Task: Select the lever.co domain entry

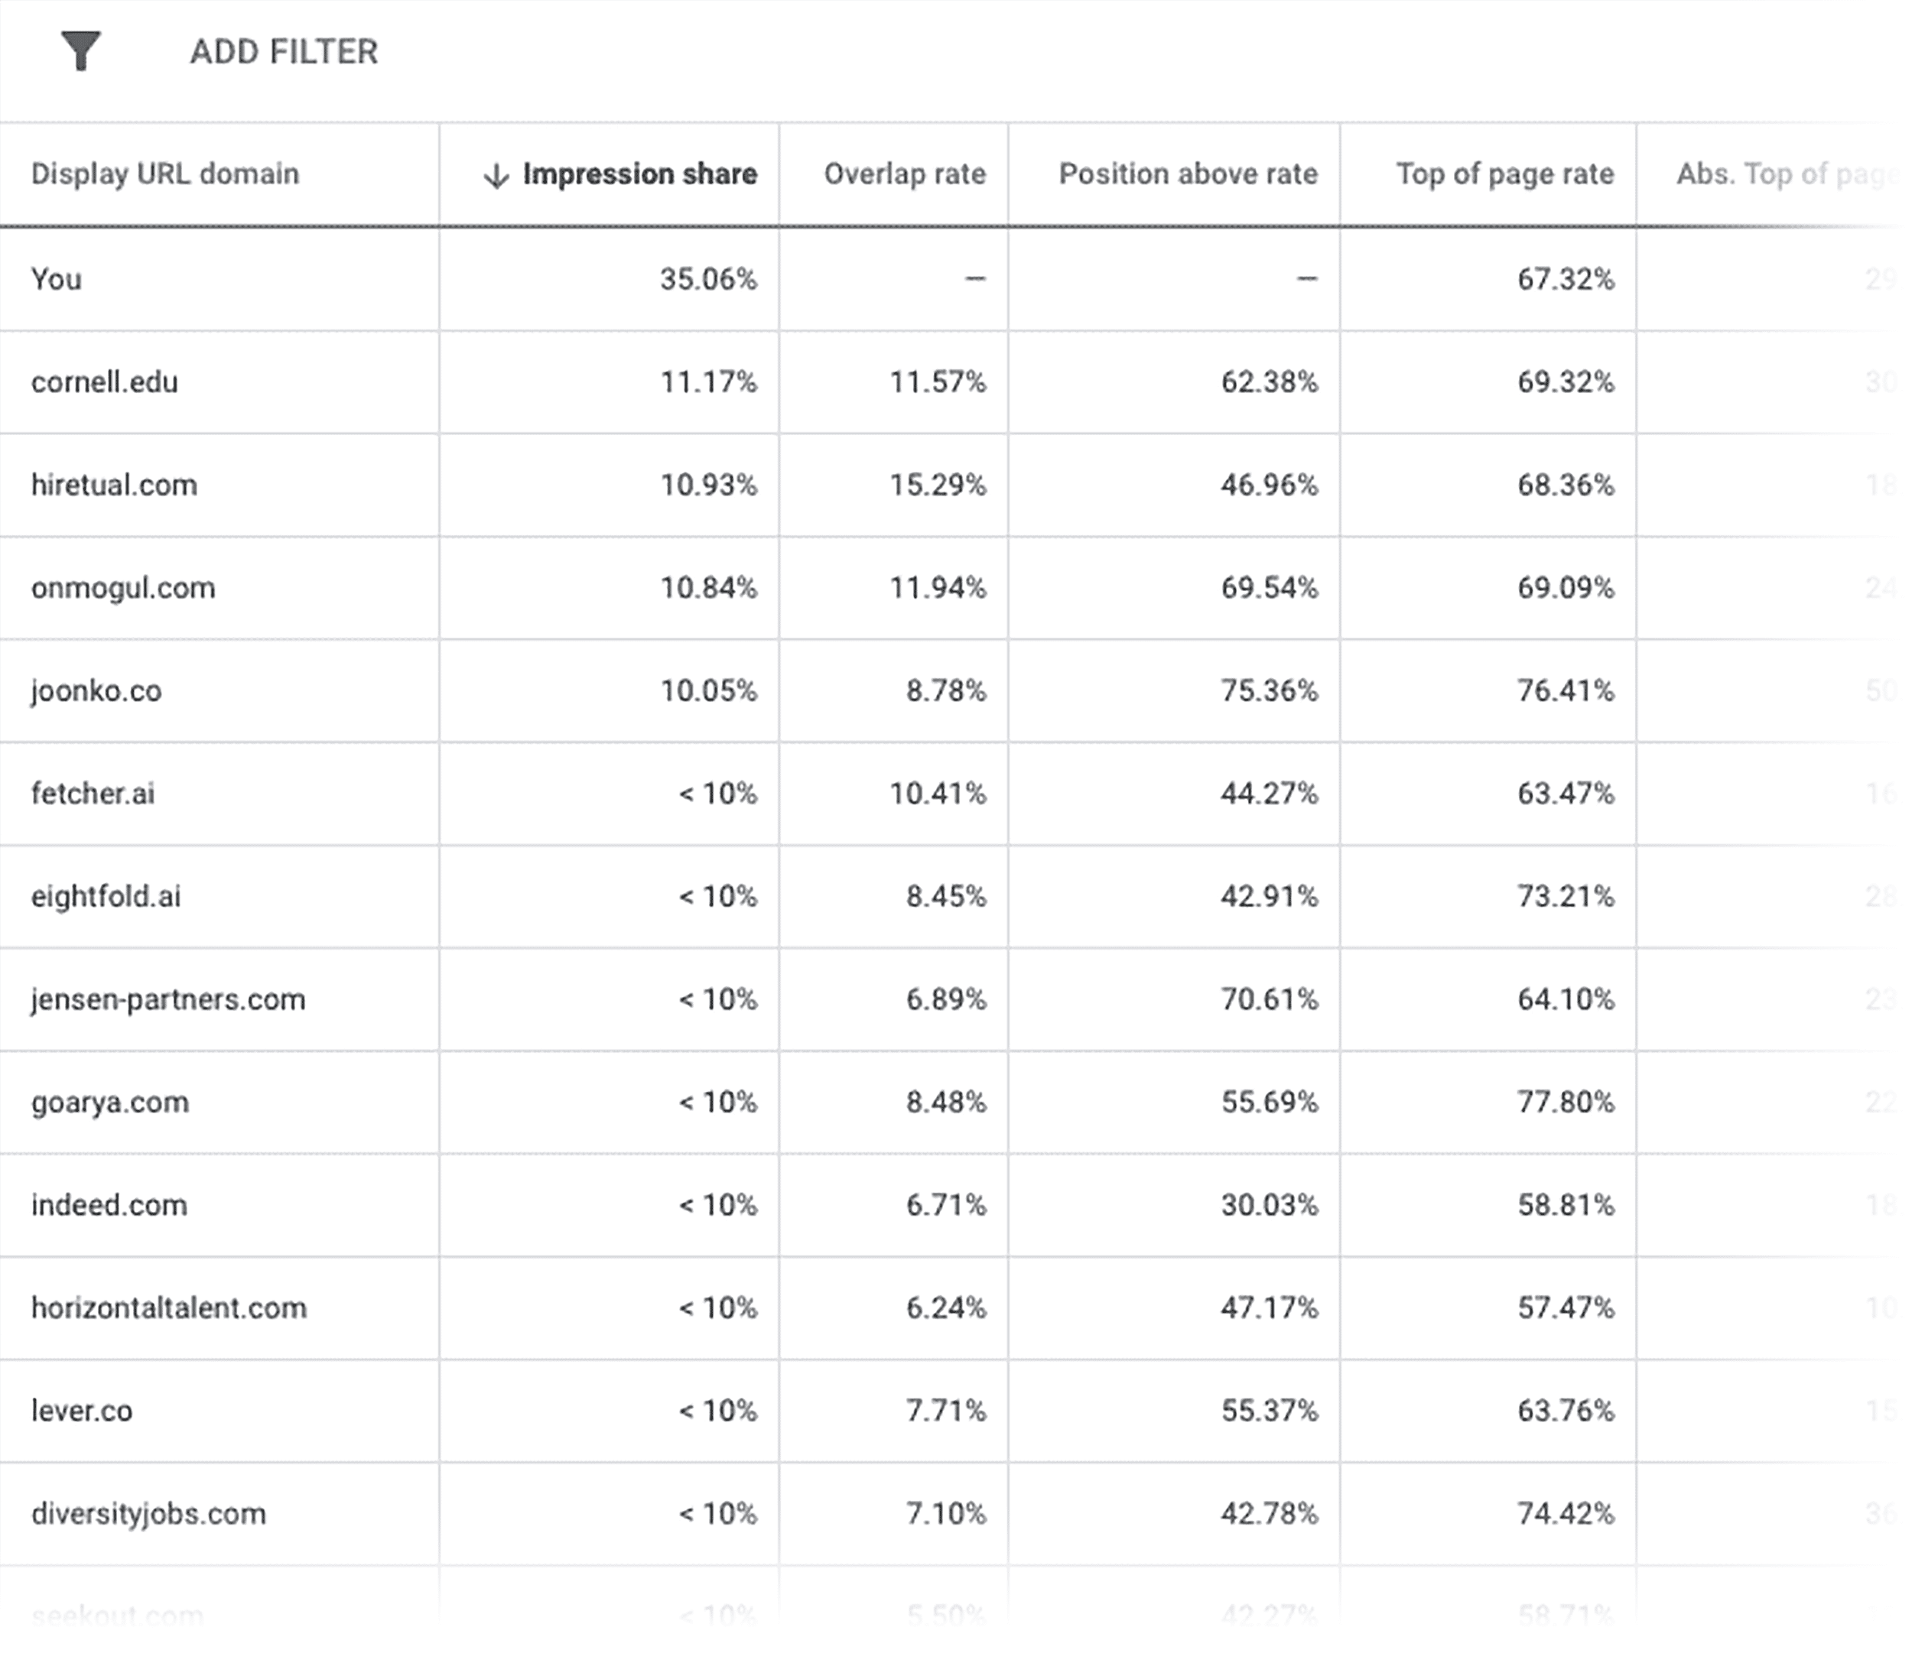Action: (x=82, y=1411)
